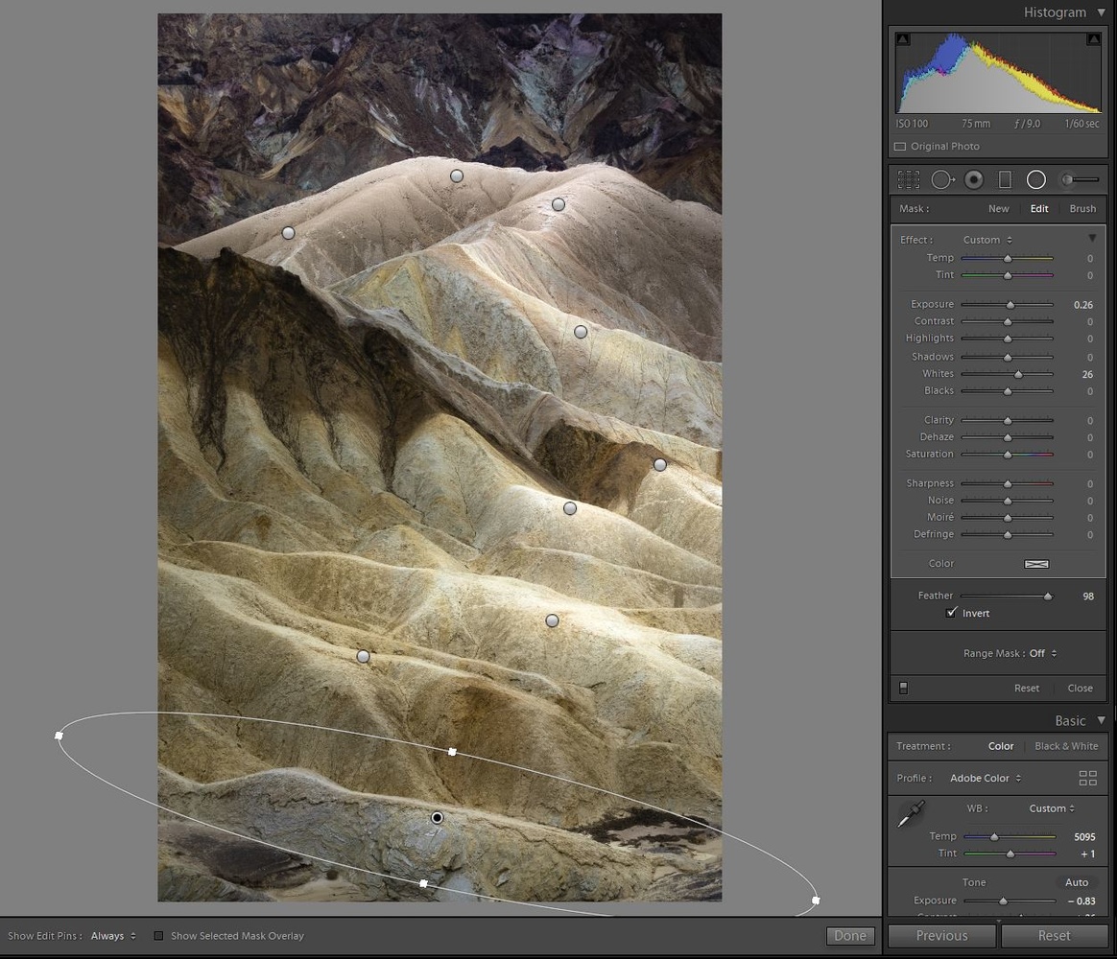The width and height of the screenshot is (1117, 959).
Task: Switch mask mode to Brush
Action: [1082, 208]
